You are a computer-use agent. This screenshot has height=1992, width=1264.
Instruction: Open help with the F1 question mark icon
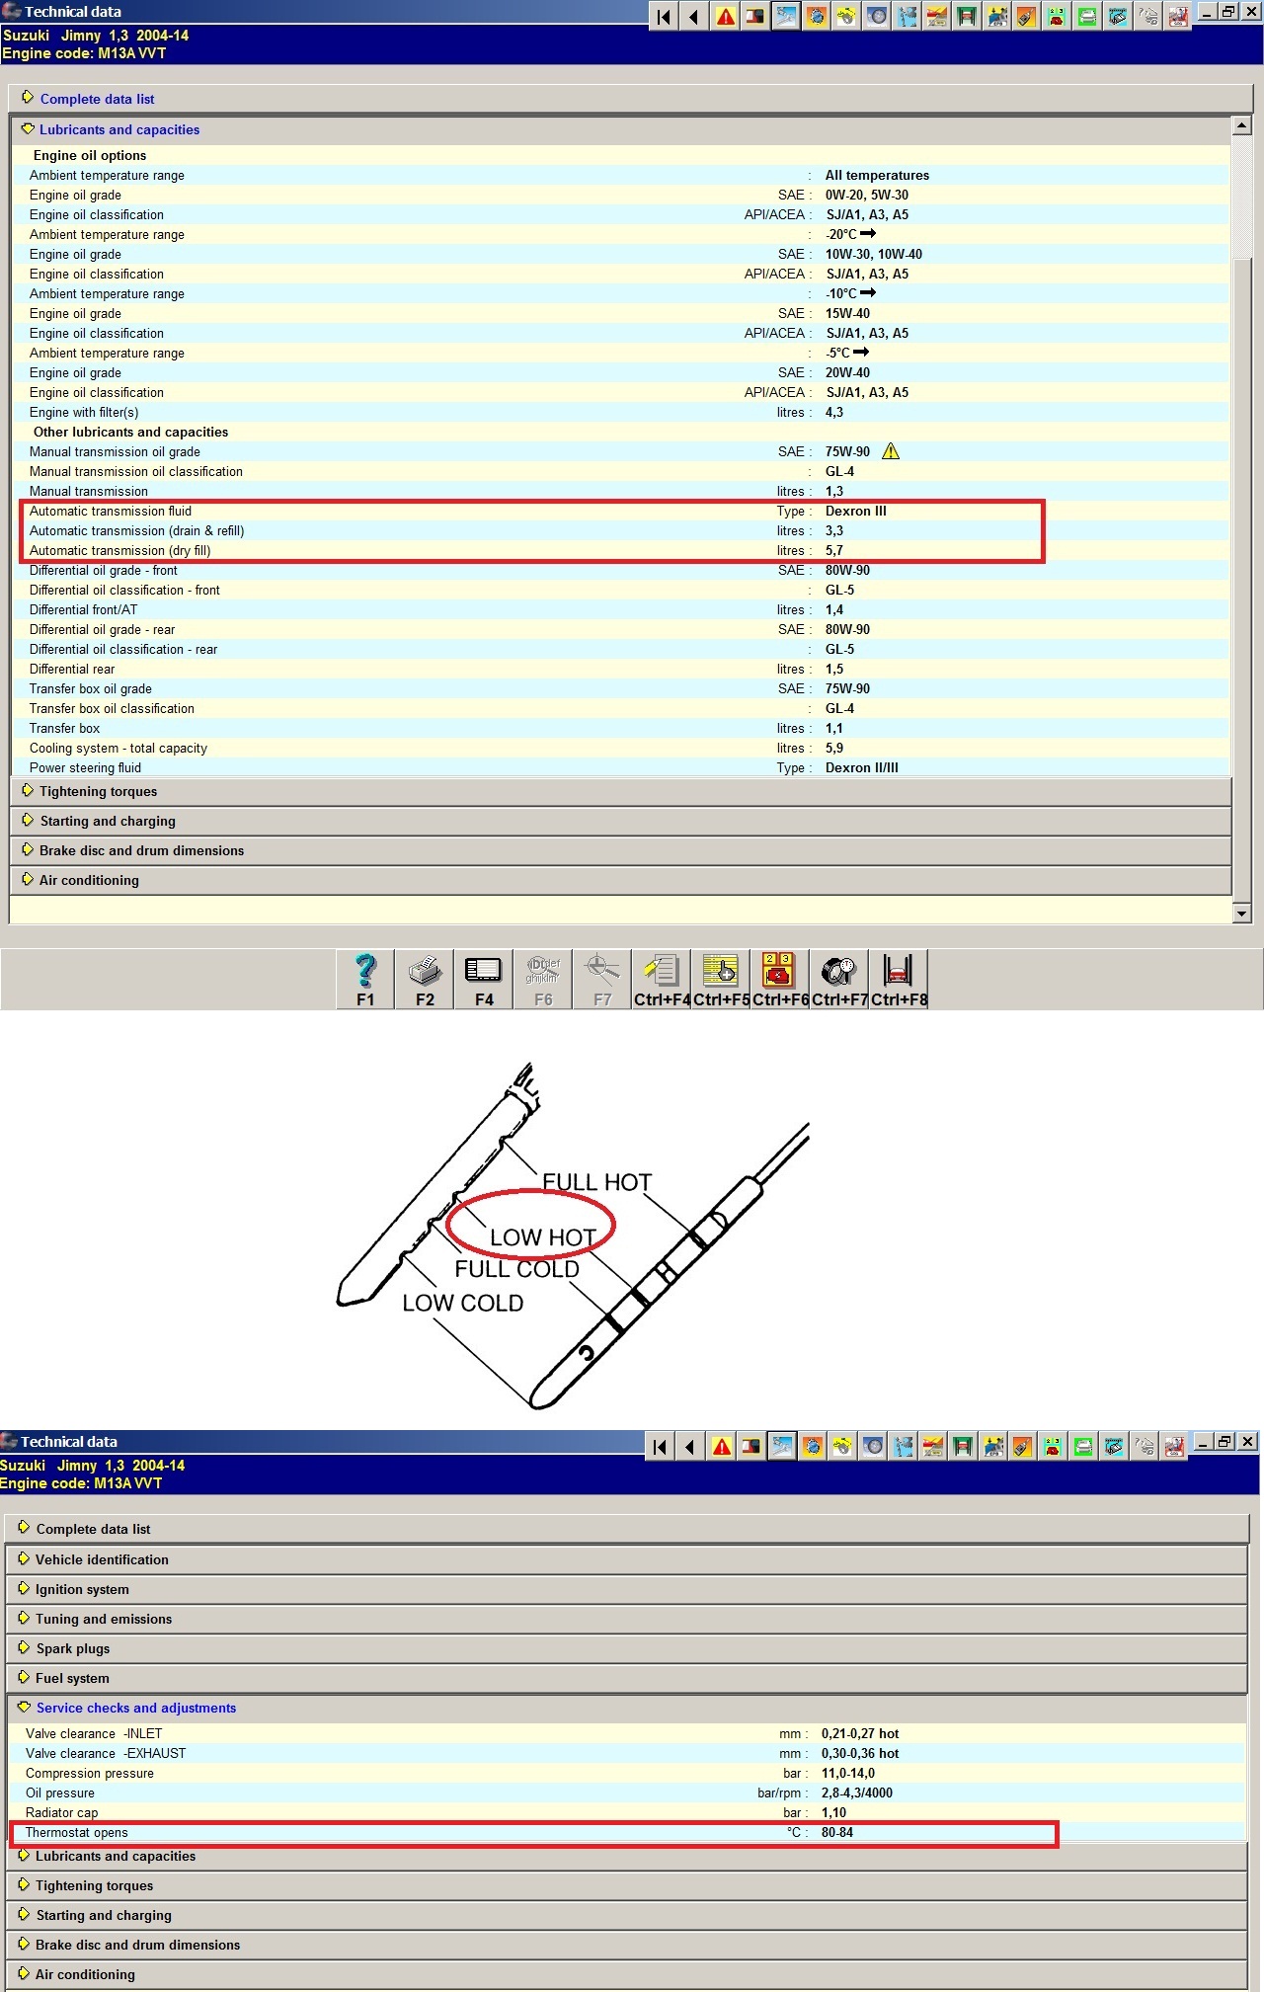(x=365, y=978)
